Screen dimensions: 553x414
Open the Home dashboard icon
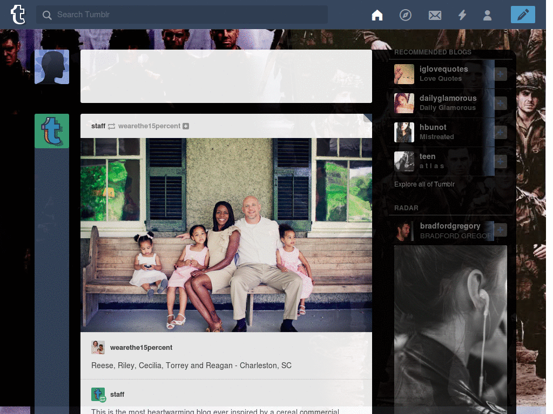click(x=377, y=15)
